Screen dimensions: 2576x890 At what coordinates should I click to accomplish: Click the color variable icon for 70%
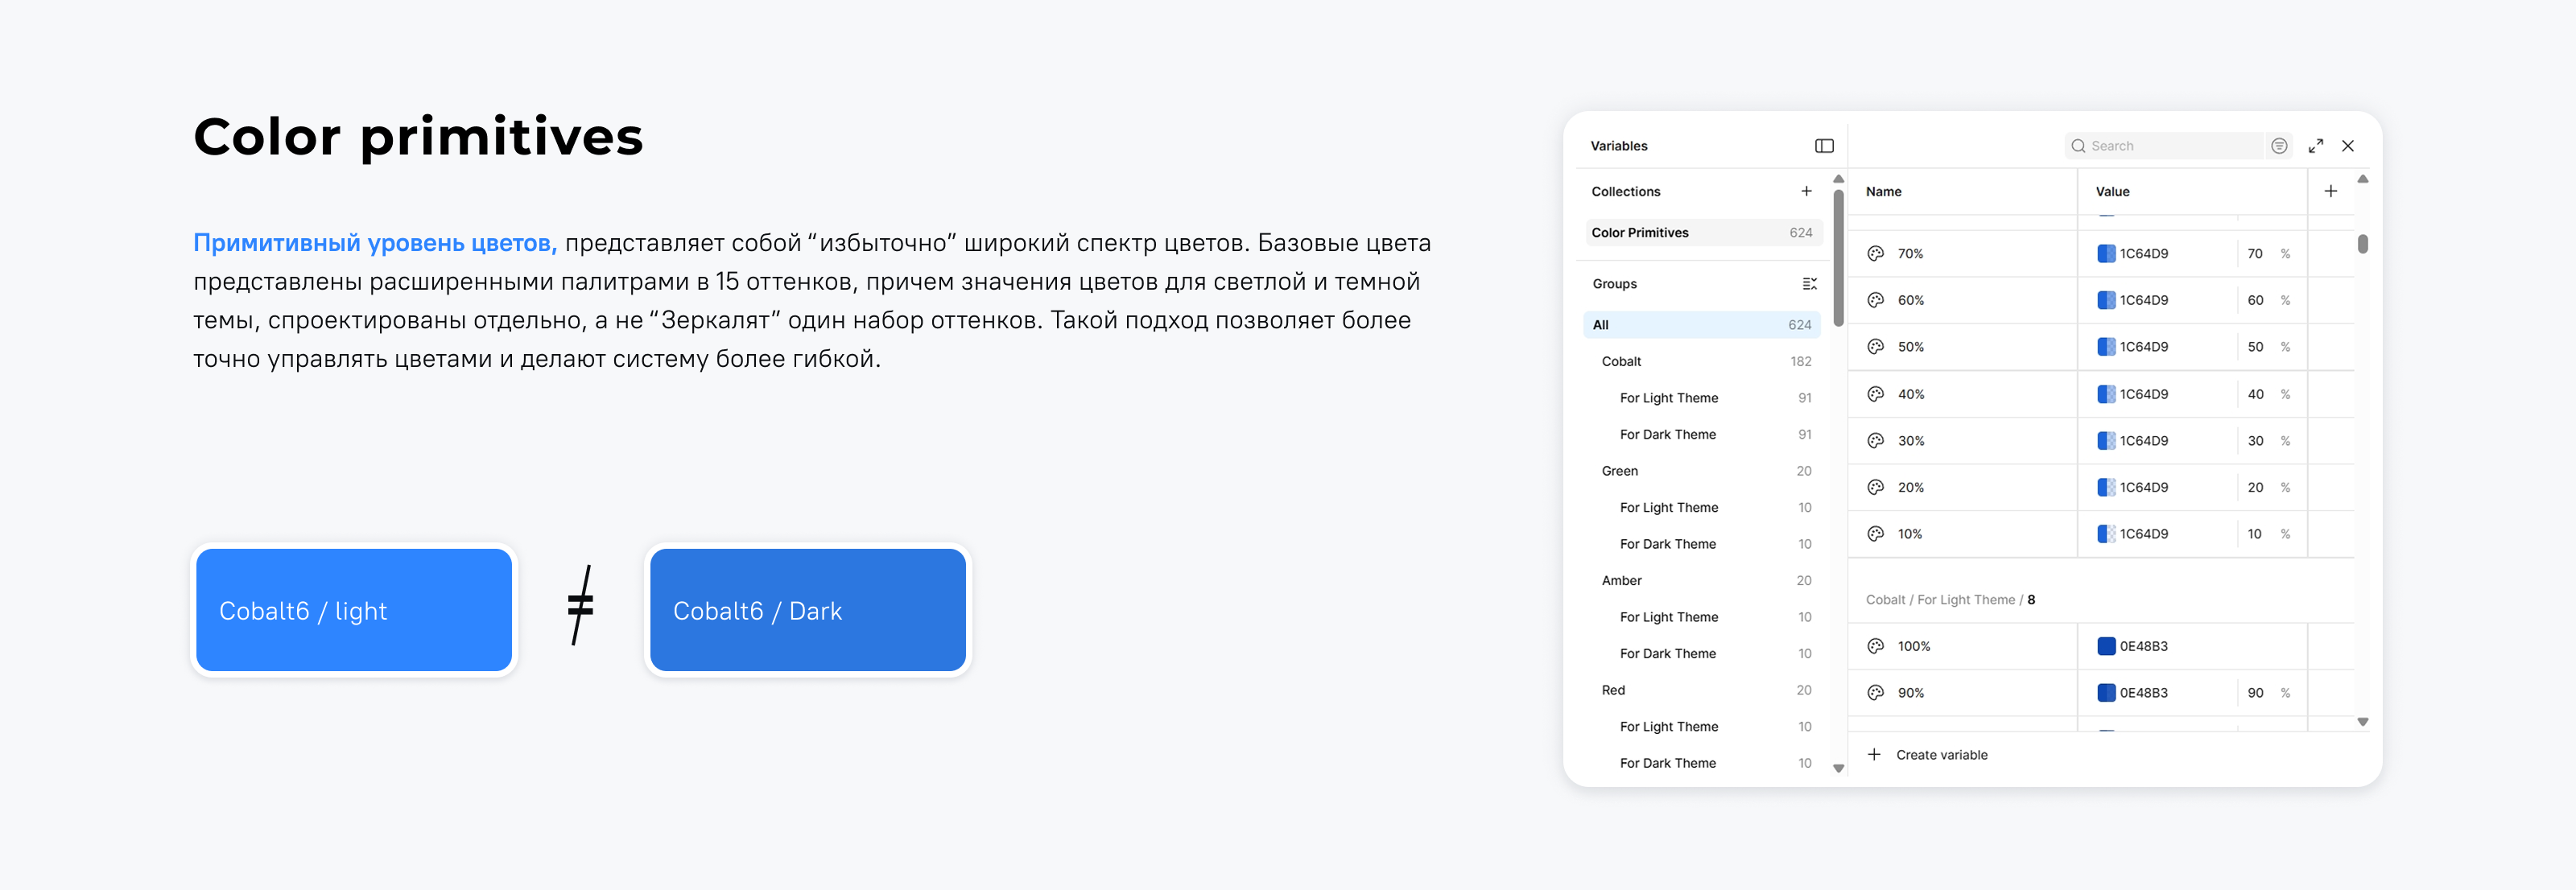(x=1875, y=254)
